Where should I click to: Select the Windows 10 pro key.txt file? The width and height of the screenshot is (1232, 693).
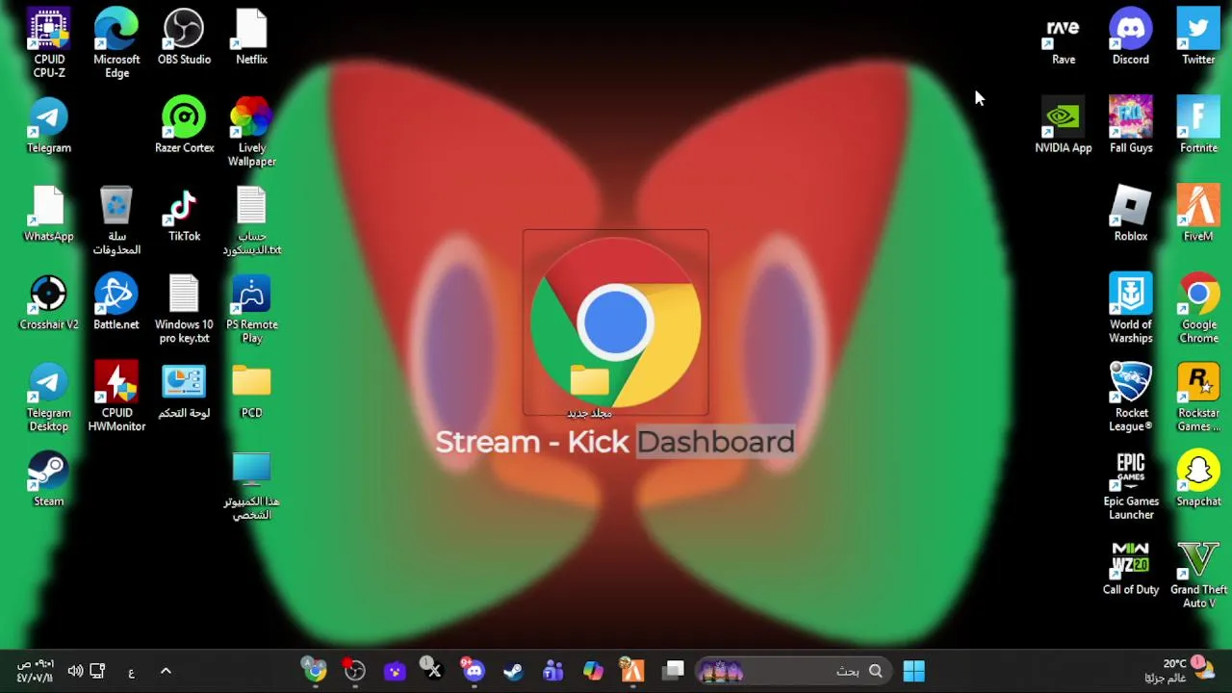click(x=184, y=309)
